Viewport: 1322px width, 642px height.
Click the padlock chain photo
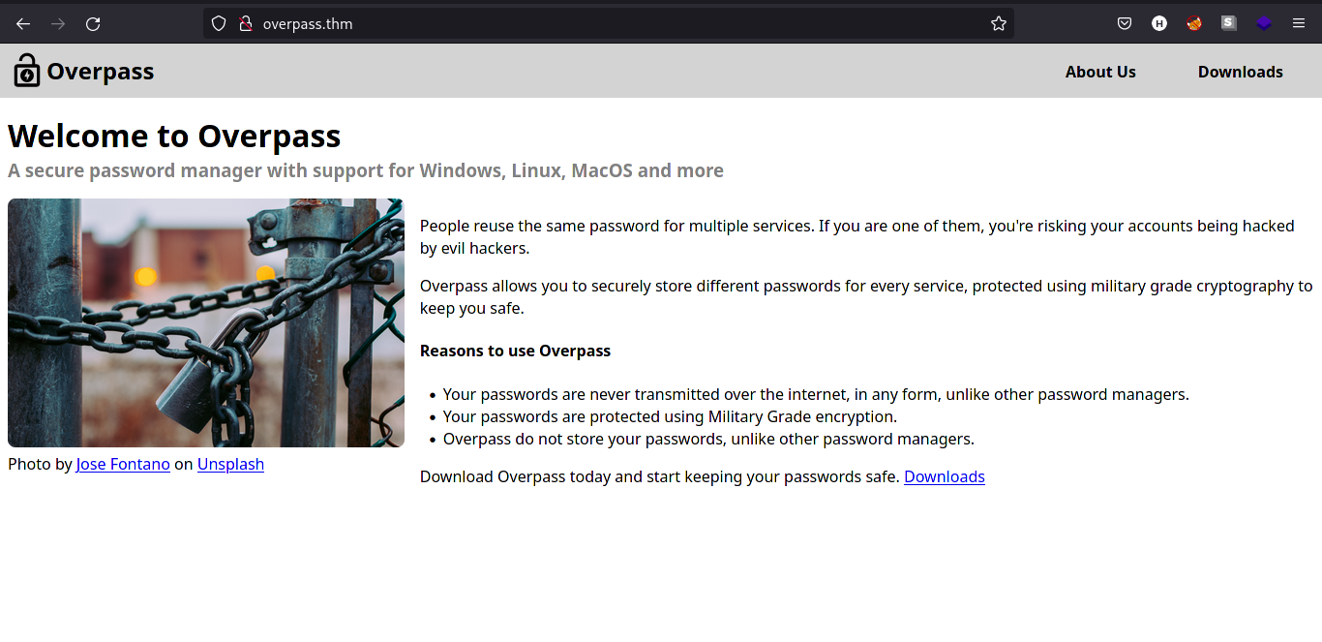206,322
